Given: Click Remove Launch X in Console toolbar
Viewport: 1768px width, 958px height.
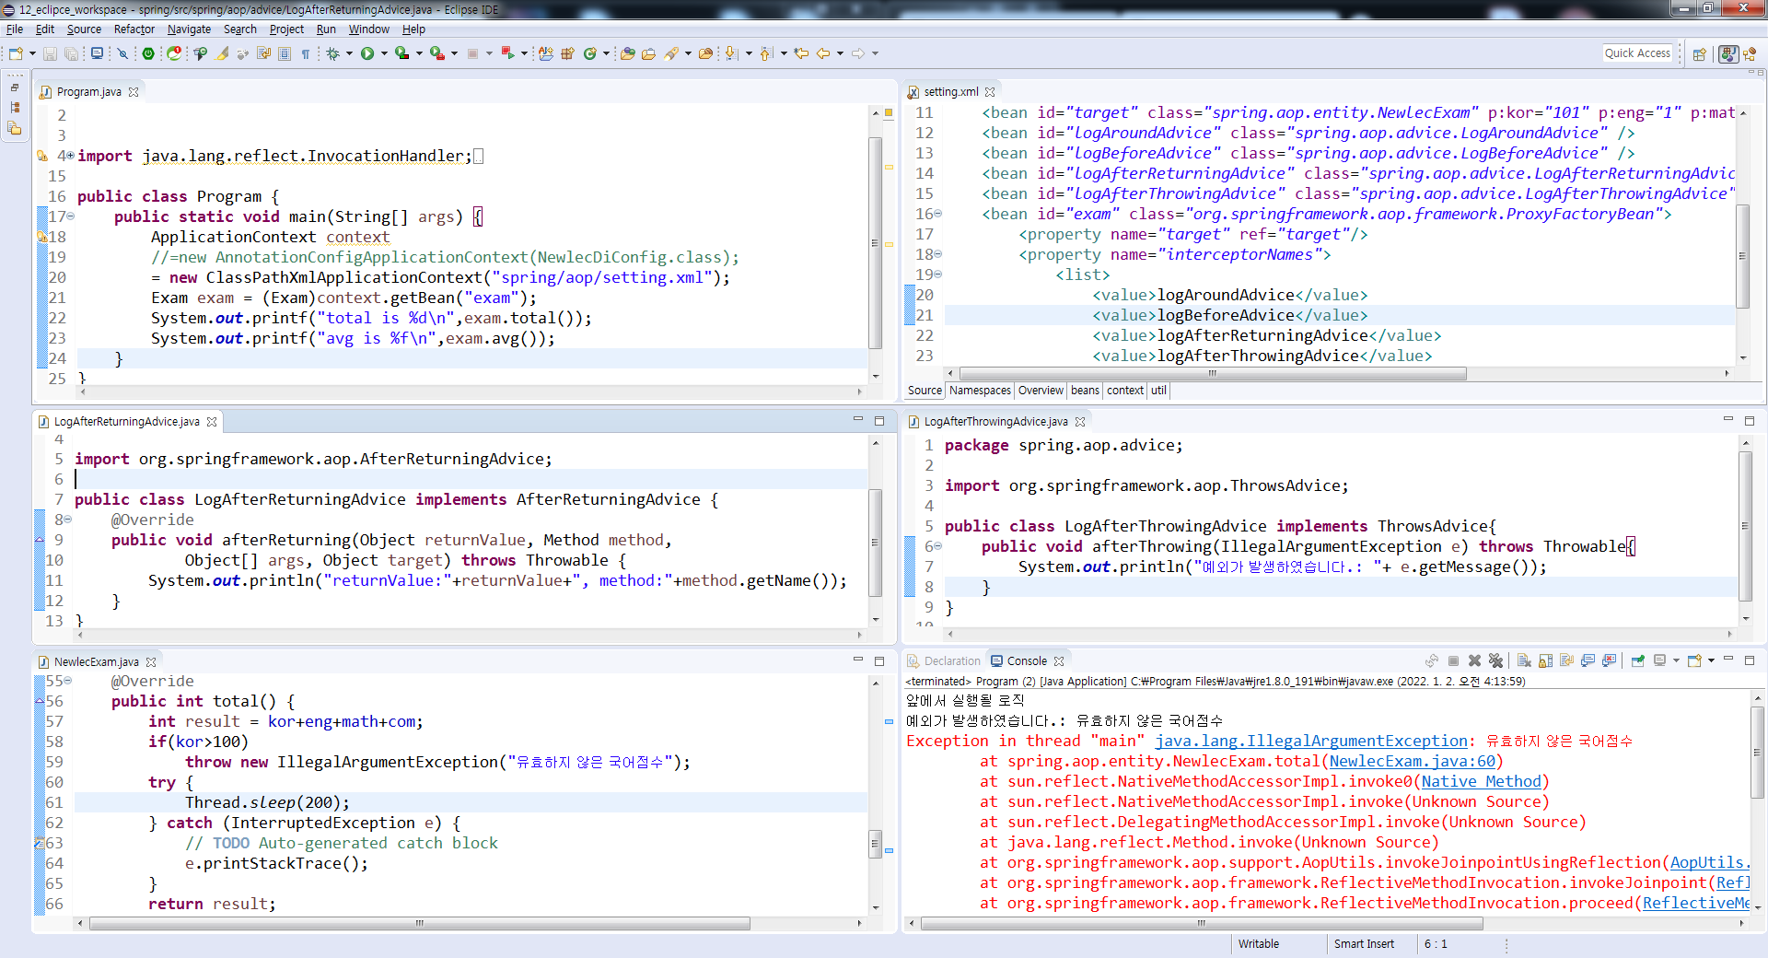Looking at the screenshot, I should (1474, 660).
